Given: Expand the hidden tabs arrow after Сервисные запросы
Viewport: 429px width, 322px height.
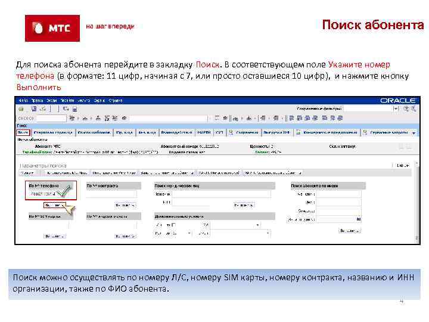Looking at the screenshot, I should click(414, 133).
